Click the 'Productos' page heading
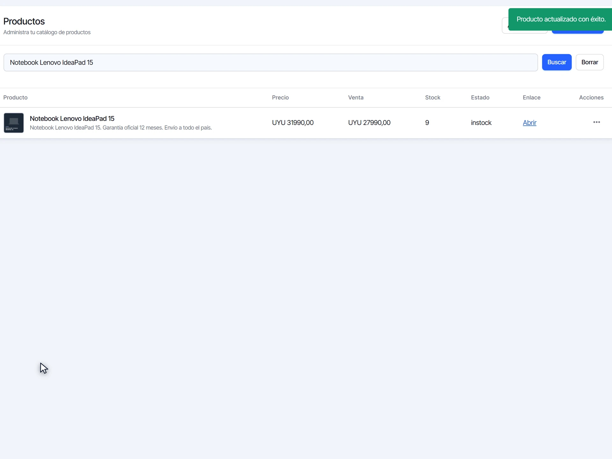Image resolution: width=612 pixels, height=459 pixels. click(24, 21)
